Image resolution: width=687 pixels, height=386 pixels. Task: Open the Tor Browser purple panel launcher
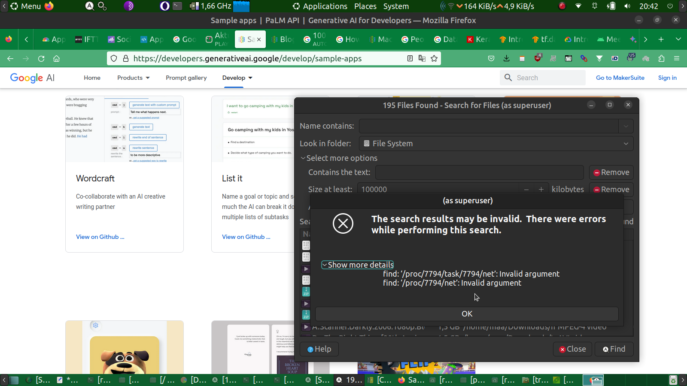[x=129, y=6]
